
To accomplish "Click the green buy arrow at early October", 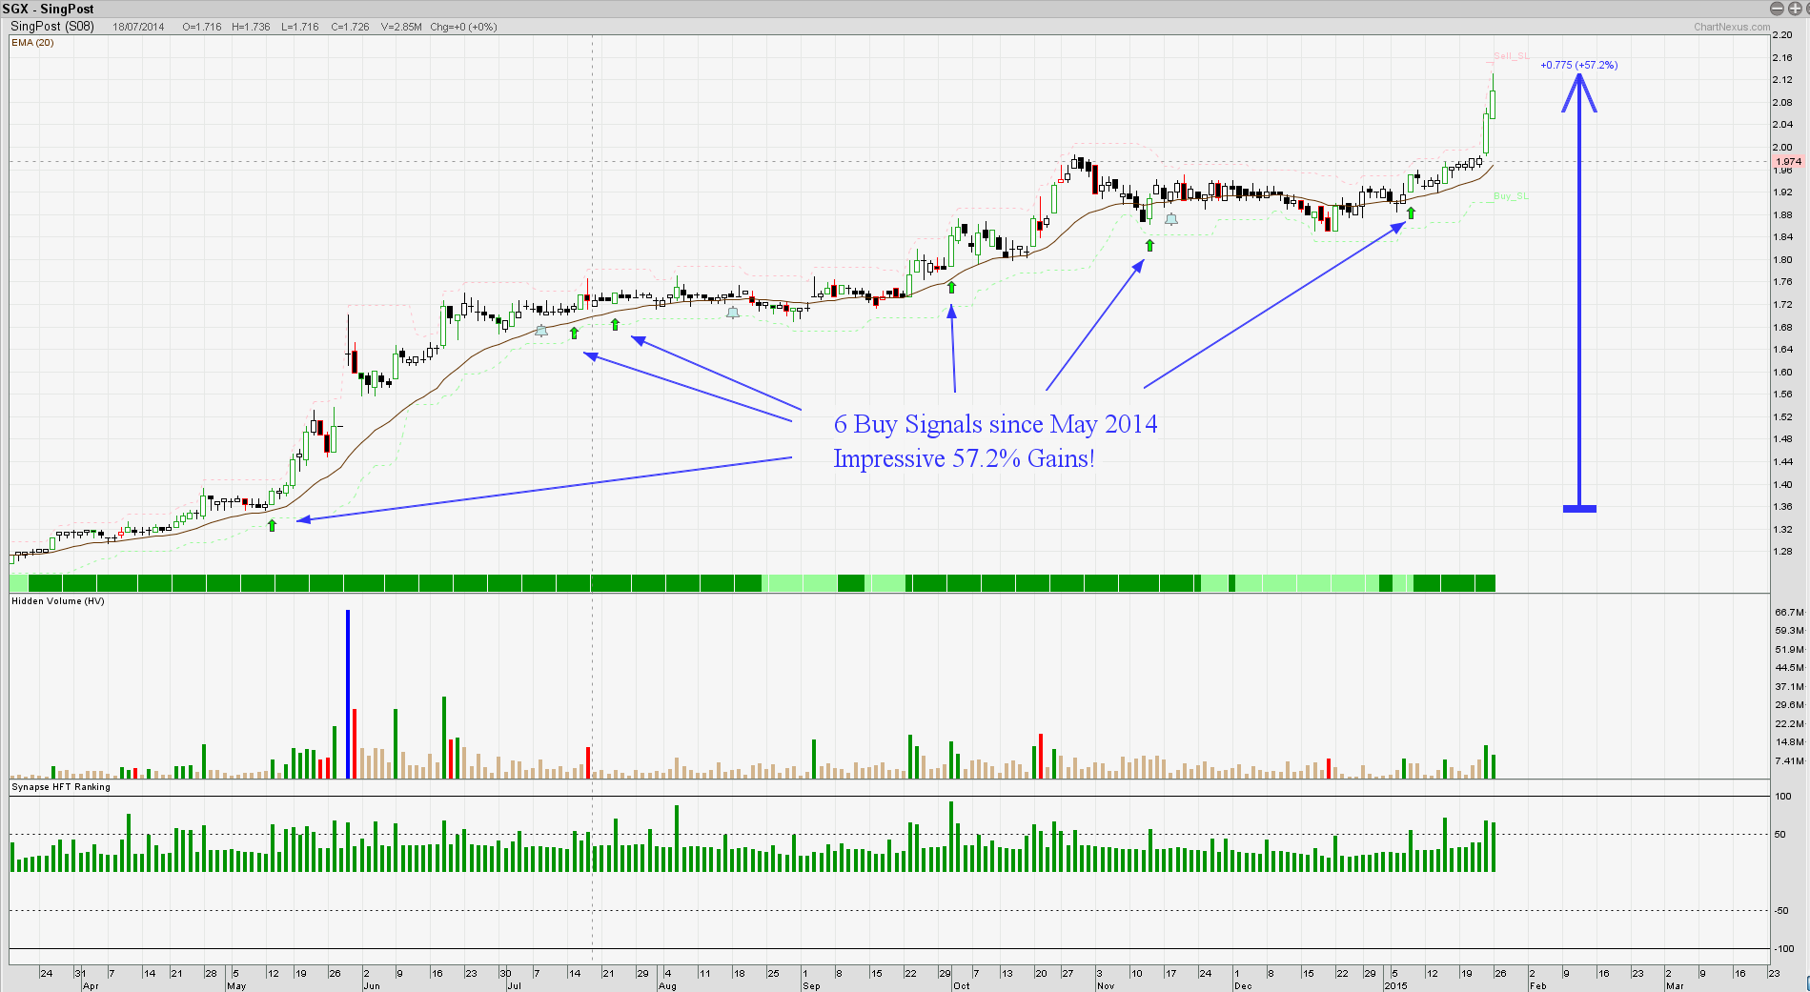I will click(951, 287).
